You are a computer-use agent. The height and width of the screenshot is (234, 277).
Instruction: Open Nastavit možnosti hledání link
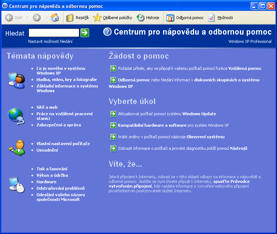(50, 41)
